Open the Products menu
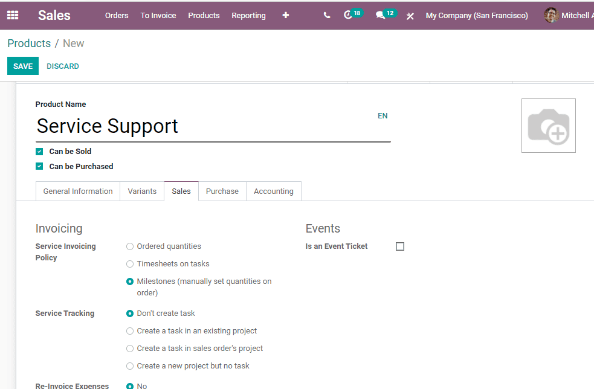594x389 pixels. (204, 16)
